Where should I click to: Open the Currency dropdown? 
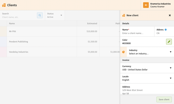147,68
